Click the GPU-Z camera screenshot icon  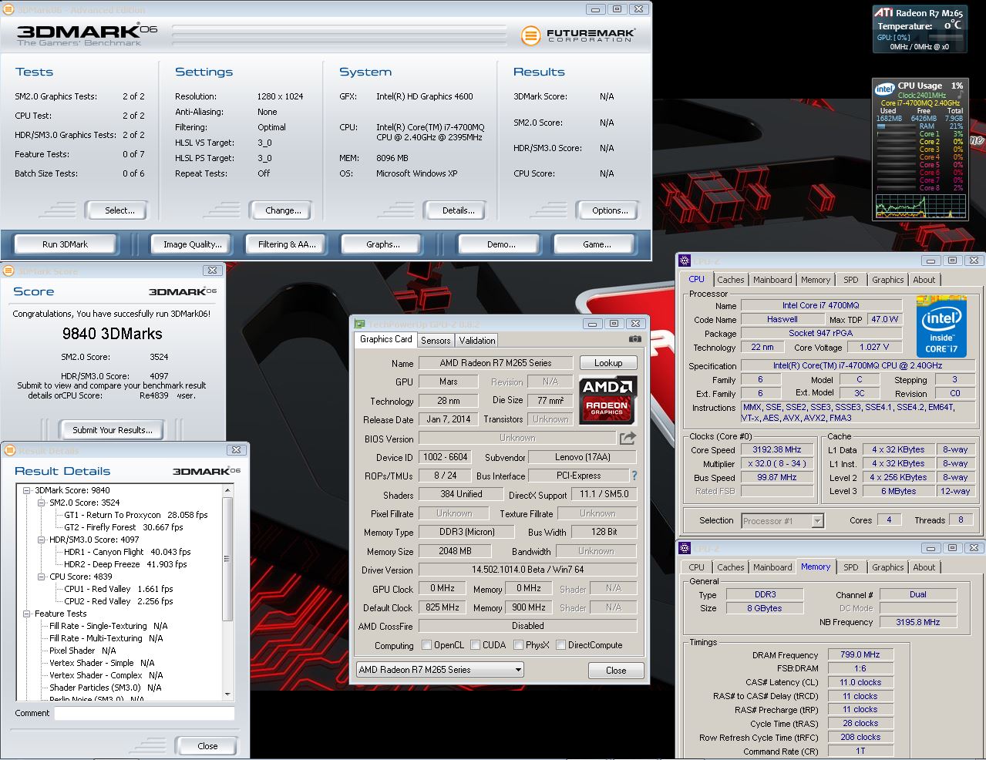[634, 339]
